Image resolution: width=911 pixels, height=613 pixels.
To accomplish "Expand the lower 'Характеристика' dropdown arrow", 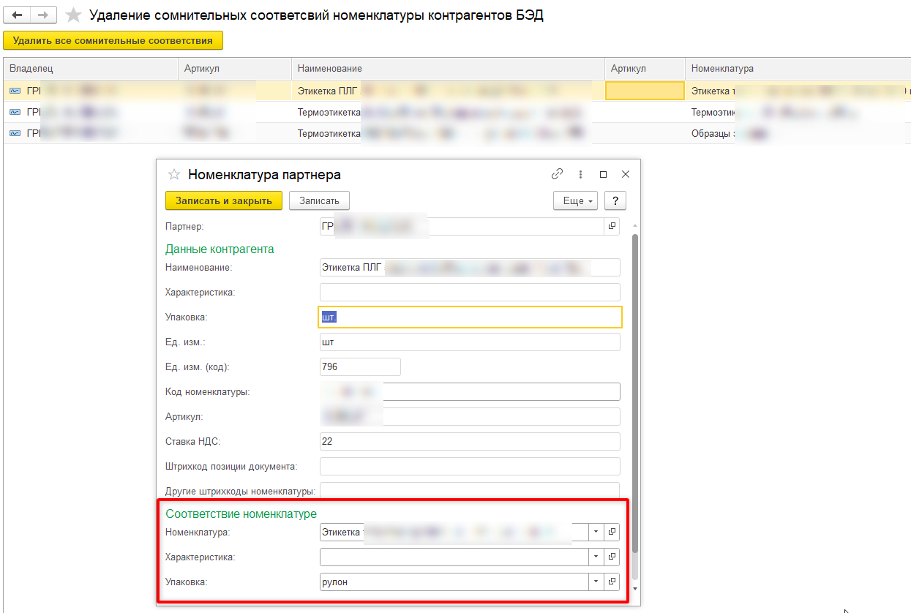I will point(597,557).
